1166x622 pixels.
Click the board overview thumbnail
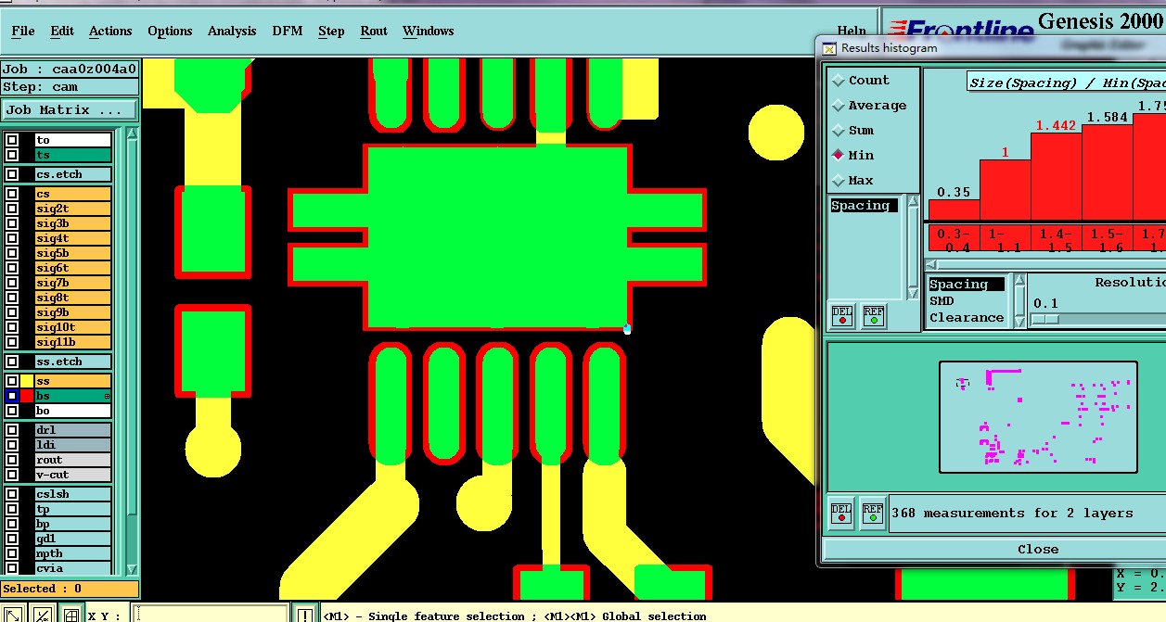pyautogui.click(x=1038, y=417)
